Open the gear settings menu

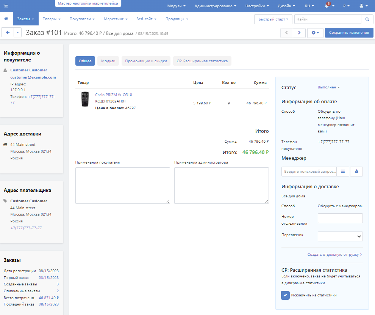tap(315, 33)
